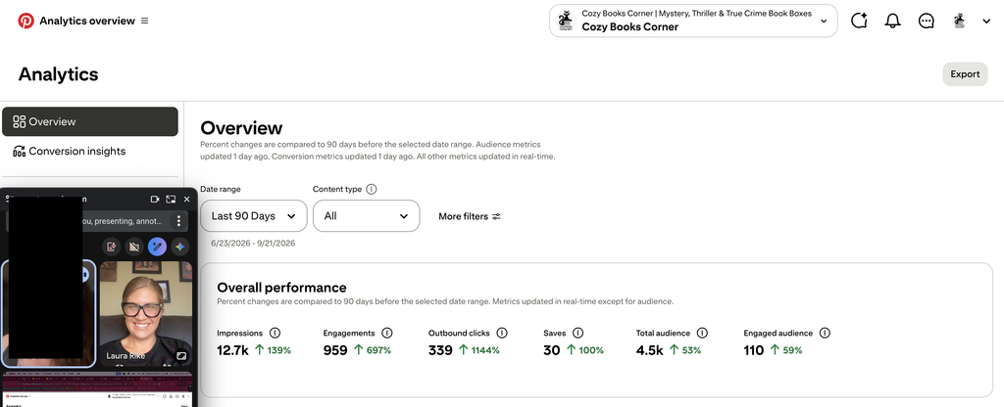Viewport: 1004px width, 407px height.
Task: Expand the account options chevron
Action: pyautogui.click(x=986, y=22)
